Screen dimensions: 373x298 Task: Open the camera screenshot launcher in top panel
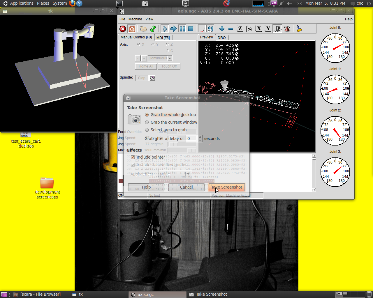[x=145, y=3]
